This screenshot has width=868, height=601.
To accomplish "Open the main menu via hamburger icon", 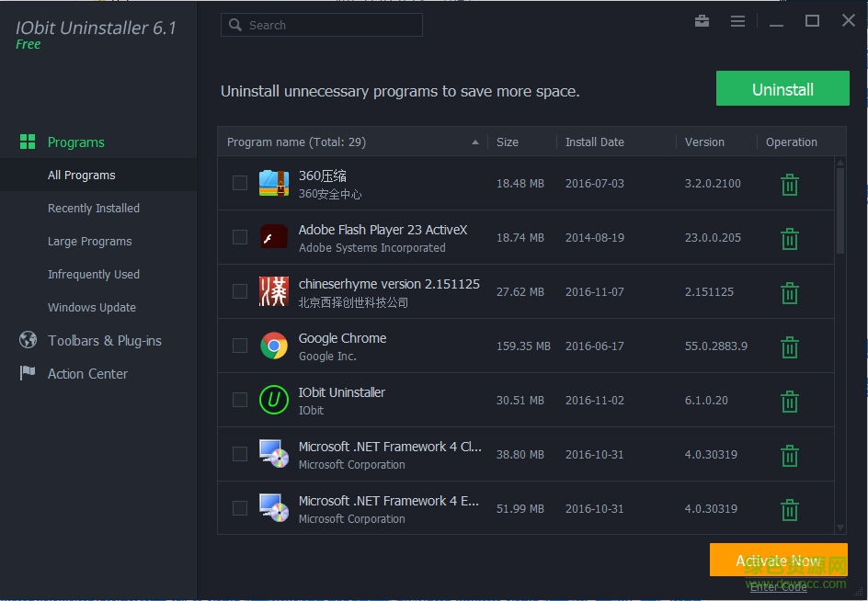I will 737,20.
